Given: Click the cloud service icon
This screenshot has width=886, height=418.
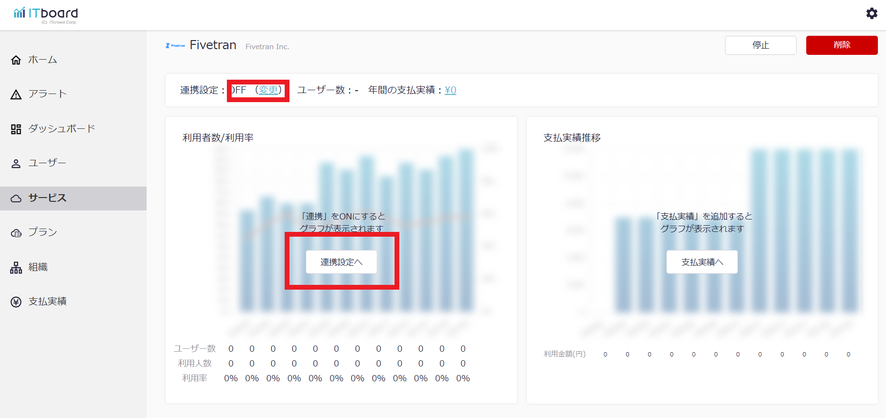Looking at the screenshot, I should [16, 199].
